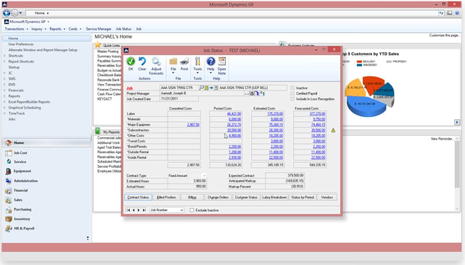This screenshot has height=265, width=465.
Task: Enable the Exclude Inactive checkbox
Action: coord(192,210)
